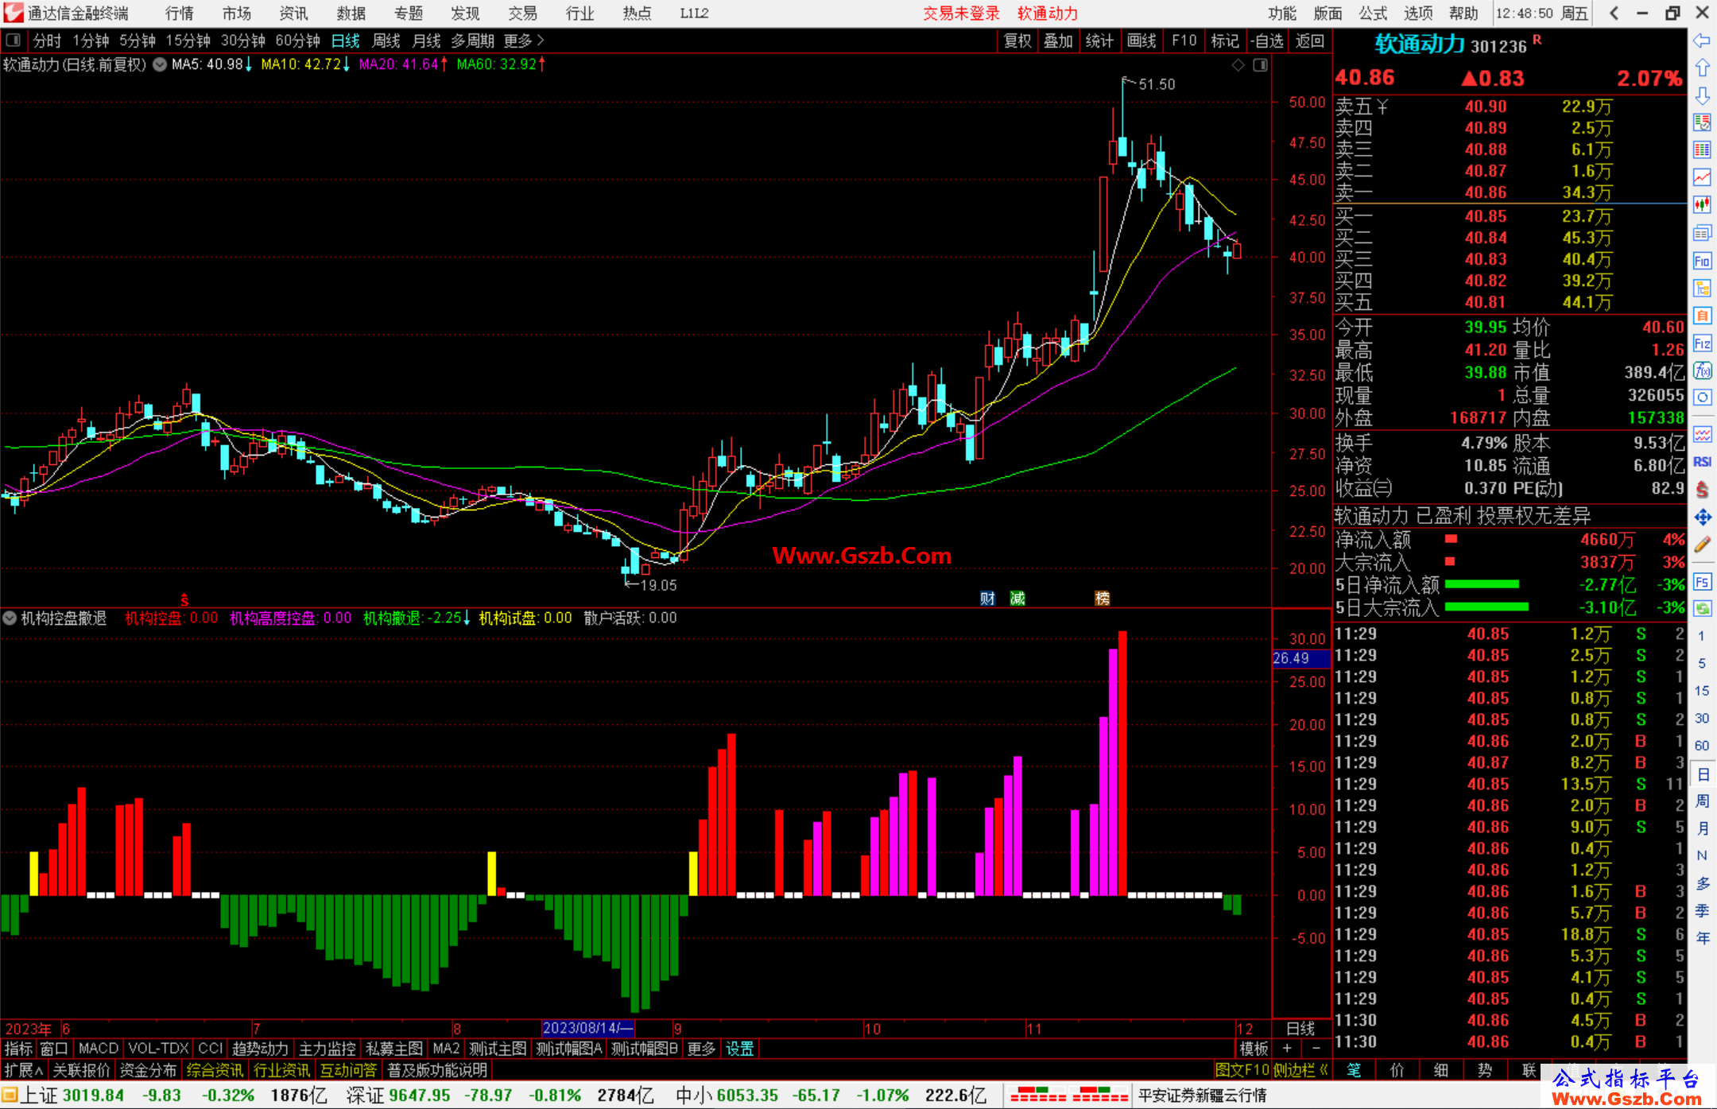Click the 返回 return button

pos(1309,41)
